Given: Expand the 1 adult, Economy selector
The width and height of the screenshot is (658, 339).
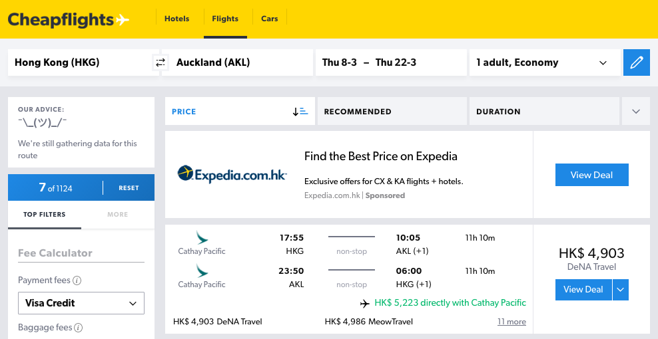Looking at the screenshot, I should point(545,62).
